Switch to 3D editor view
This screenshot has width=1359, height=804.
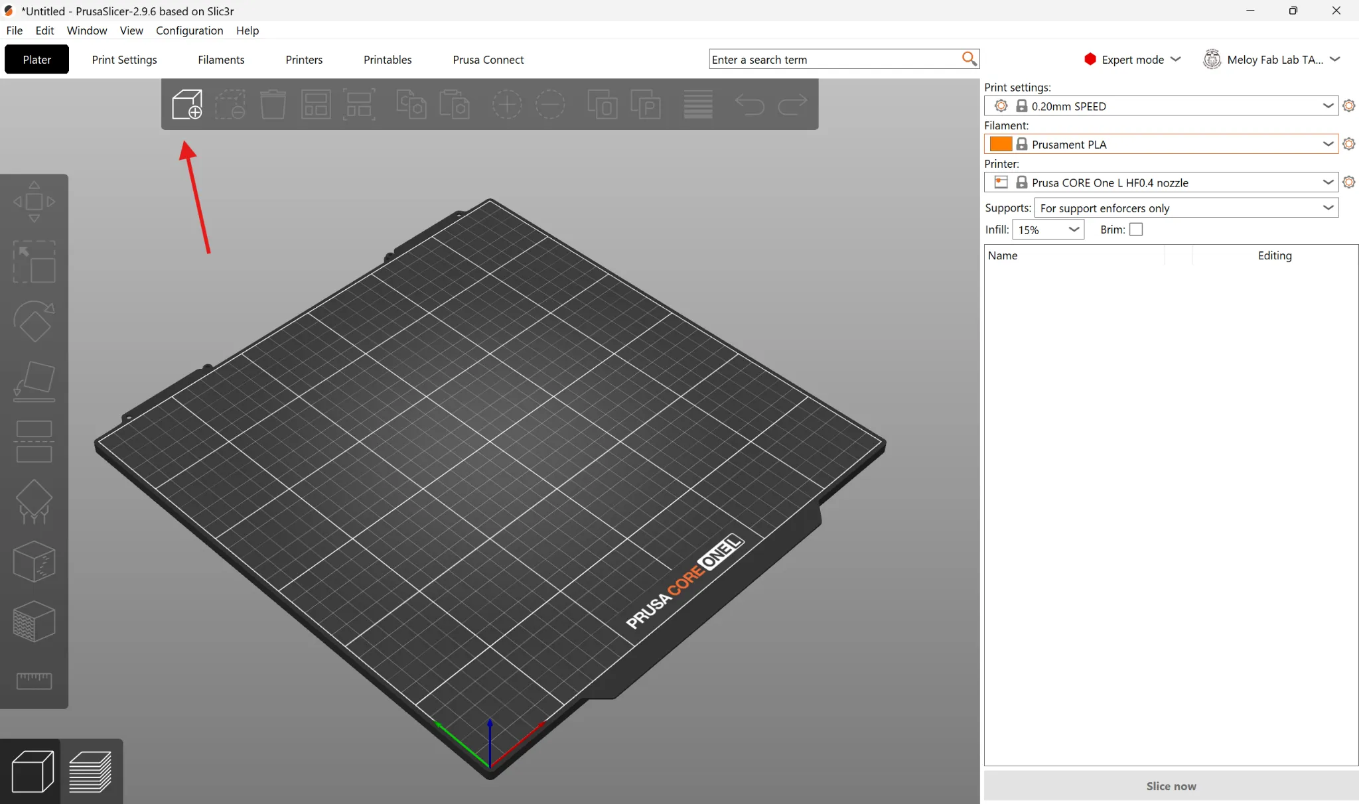32,771
